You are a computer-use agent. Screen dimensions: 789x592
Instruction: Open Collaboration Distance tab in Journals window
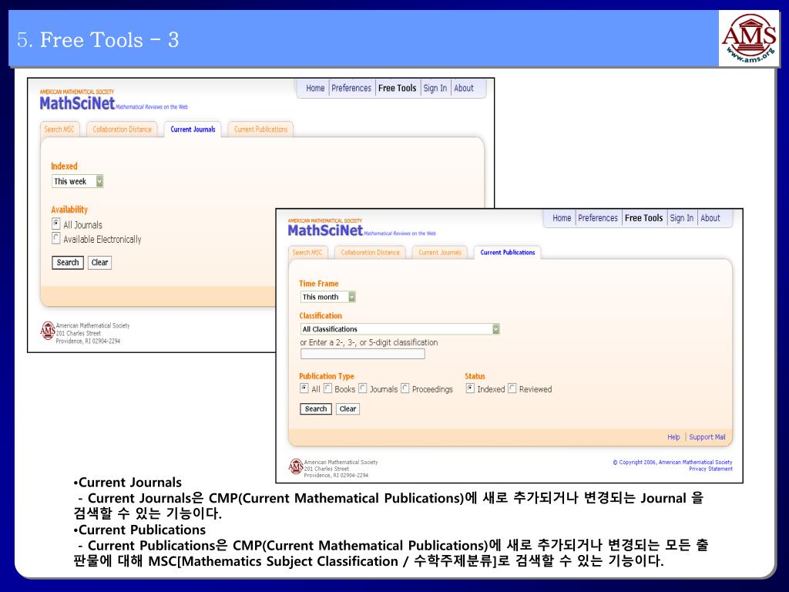tap(122, 129)
